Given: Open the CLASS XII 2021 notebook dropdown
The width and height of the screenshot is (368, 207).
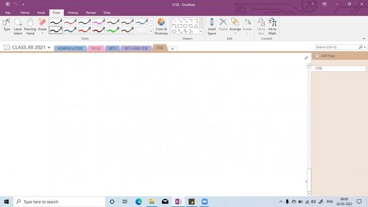Looking at the screenshot, I should pyautogui.click(x=49, y=47).
